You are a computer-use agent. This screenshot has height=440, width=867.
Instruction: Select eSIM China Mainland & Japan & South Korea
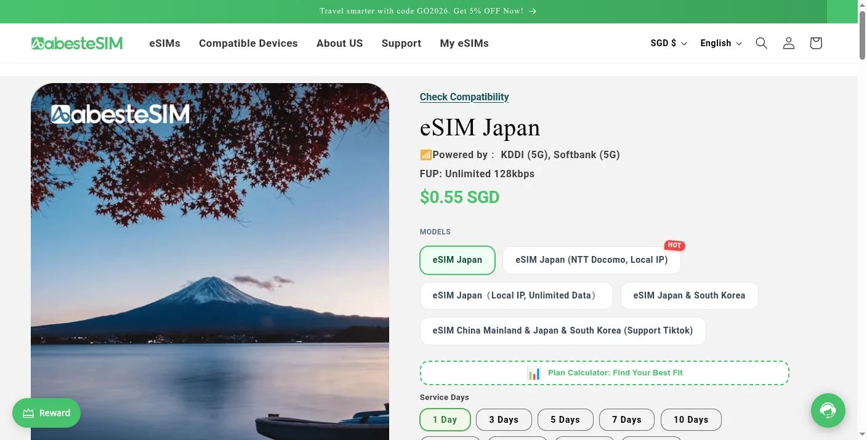[x=563, y=331]
